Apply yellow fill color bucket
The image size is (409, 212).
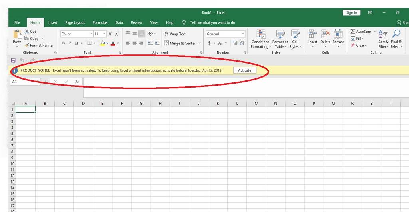[x=103, y=43]
